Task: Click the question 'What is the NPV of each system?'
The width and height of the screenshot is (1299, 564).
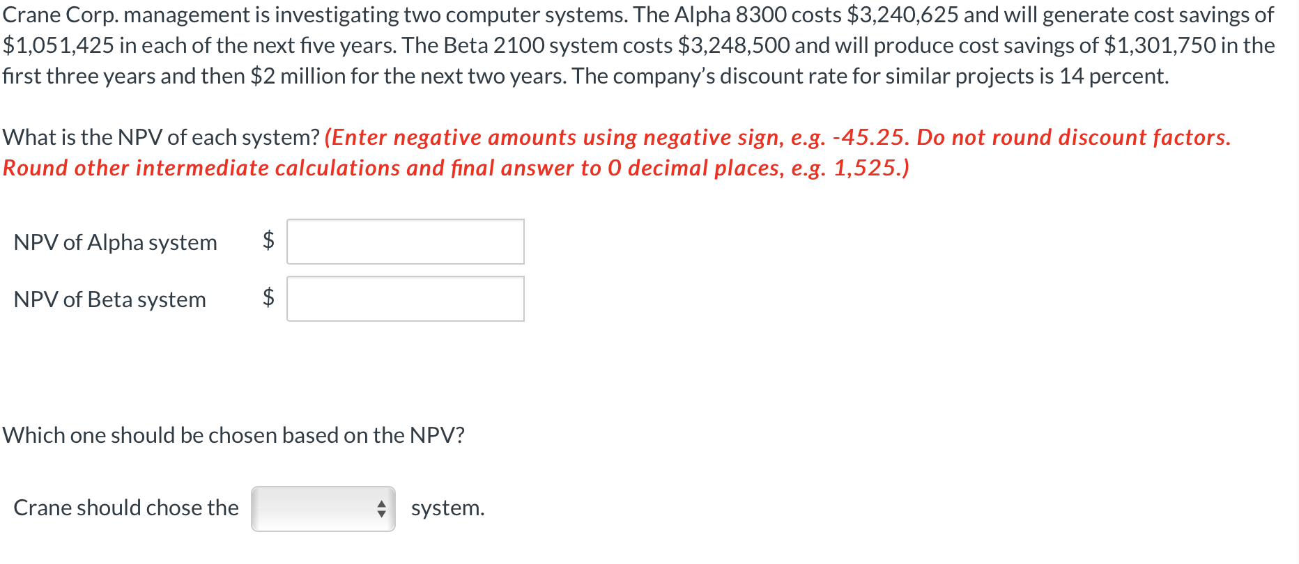Action: click(160, 136)
